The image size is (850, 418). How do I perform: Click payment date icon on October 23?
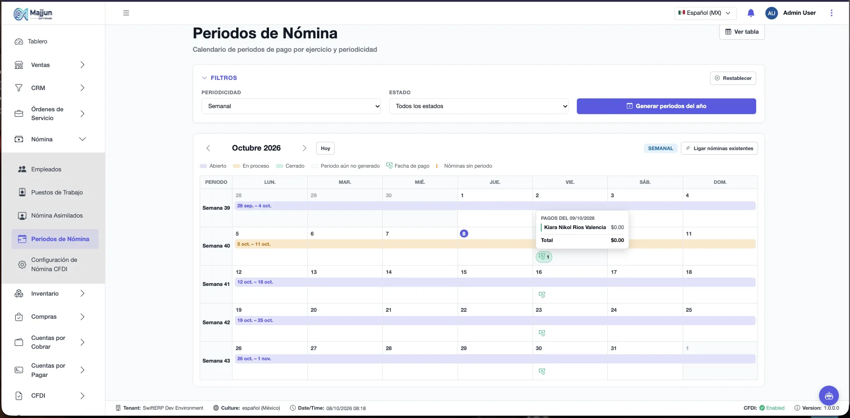[x=542, y=333]
